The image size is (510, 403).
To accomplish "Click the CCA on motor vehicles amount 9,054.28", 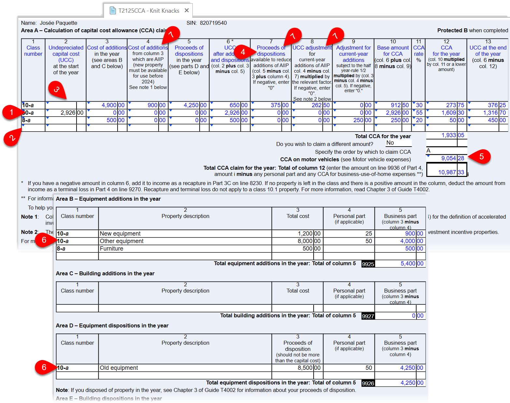I will tap(446, 158).
